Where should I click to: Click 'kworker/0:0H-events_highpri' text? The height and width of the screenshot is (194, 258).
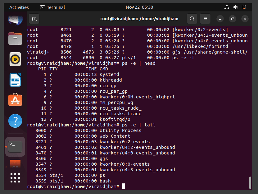click(x=137, y=97)
